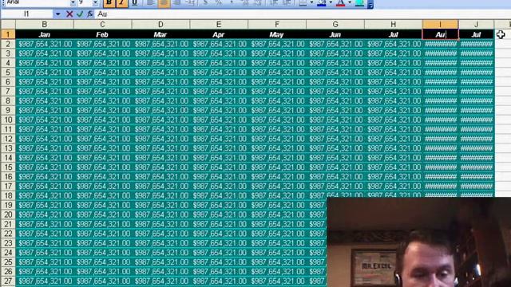
Task: Open the Font Color dropdown arrow
Action: pos(350,2)
